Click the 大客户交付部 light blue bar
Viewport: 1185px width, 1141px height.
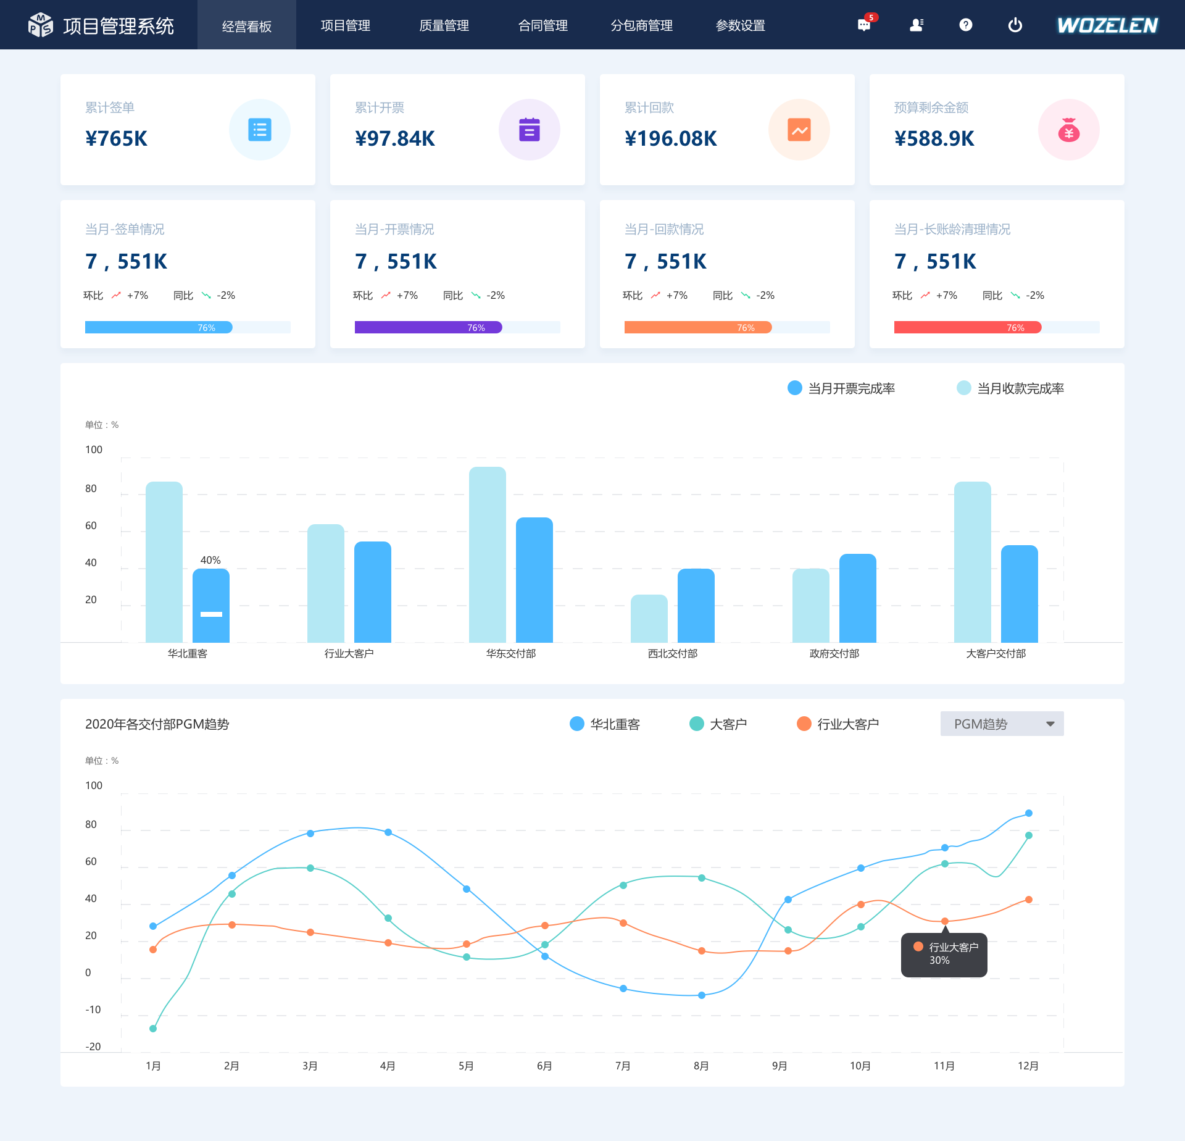tap(973, 562)
